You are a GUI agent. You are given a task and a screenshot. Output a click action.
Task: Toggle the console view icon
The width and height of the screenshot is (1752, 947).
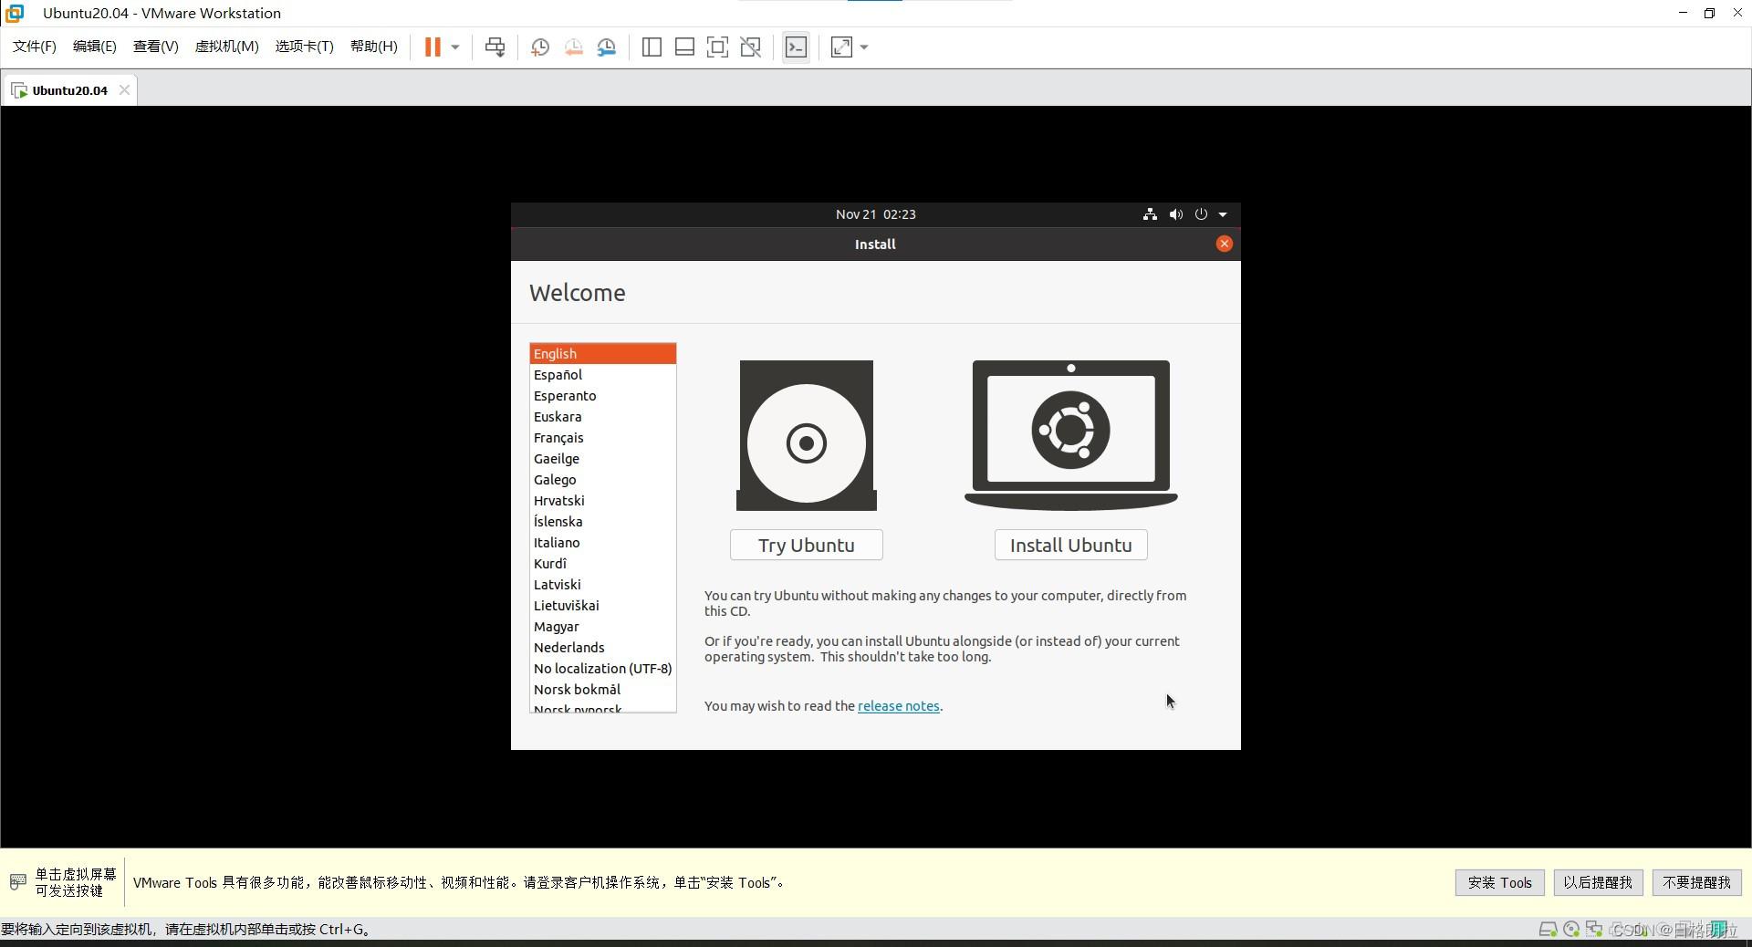[796, 47]
